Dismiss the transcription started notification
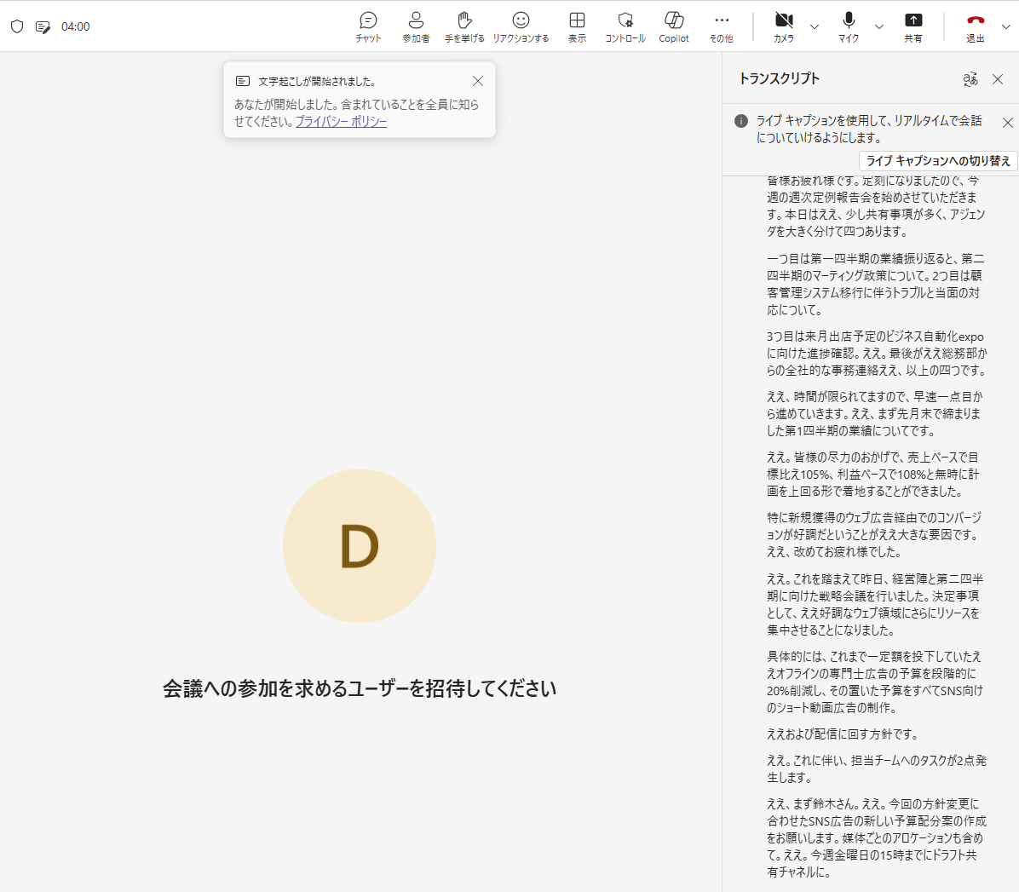 478,81
